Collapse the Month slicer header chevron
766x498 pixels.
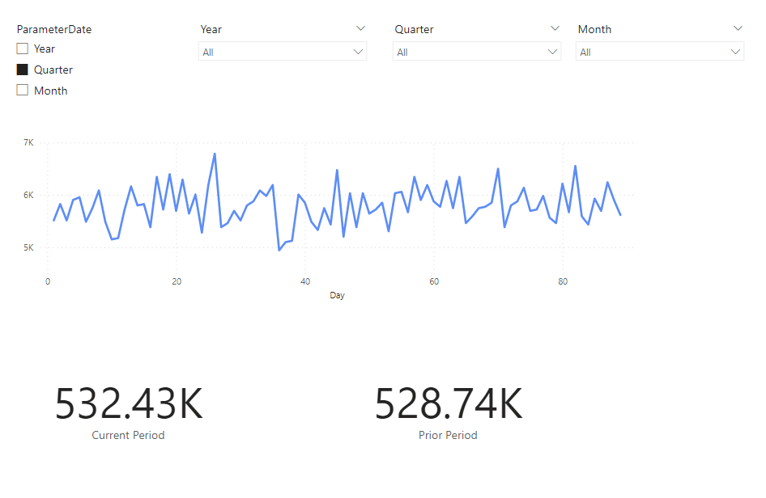click(738, 29)
